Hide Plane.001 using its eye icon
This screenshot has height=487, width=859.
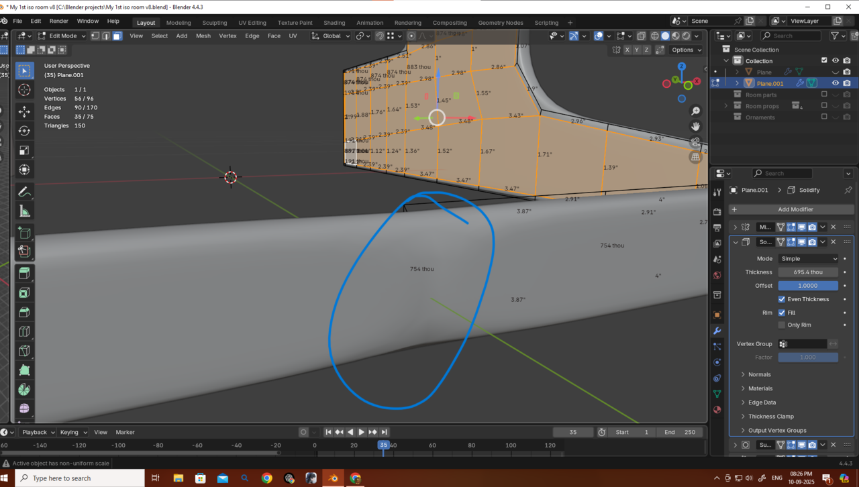836,83
